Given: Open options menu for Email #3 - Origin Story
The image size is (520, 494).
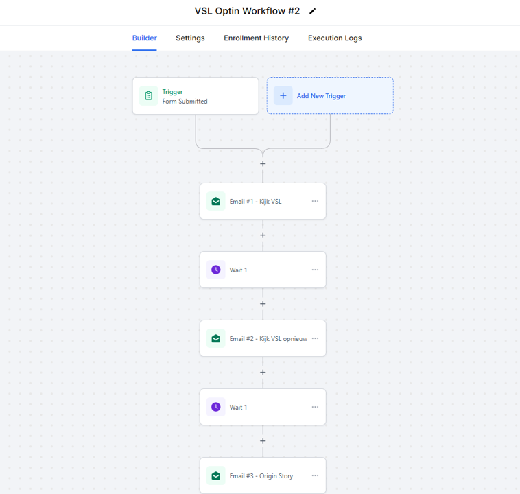Looking at the screenshot, I should click(315, 476).
